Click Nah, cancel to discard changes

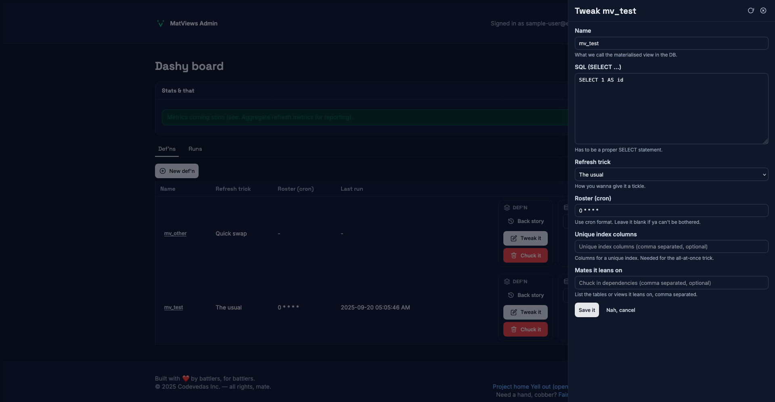click(x=620, y=310)
